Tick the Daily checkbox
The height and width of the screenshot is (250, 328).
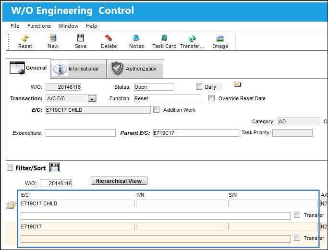pos(199,86)
